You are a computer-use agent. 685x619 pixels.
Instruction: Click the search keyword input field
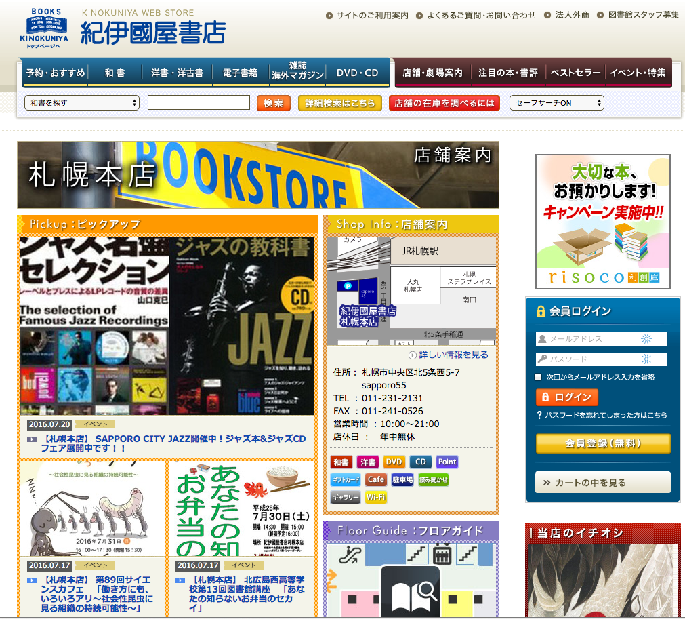(x=199, y=103)
